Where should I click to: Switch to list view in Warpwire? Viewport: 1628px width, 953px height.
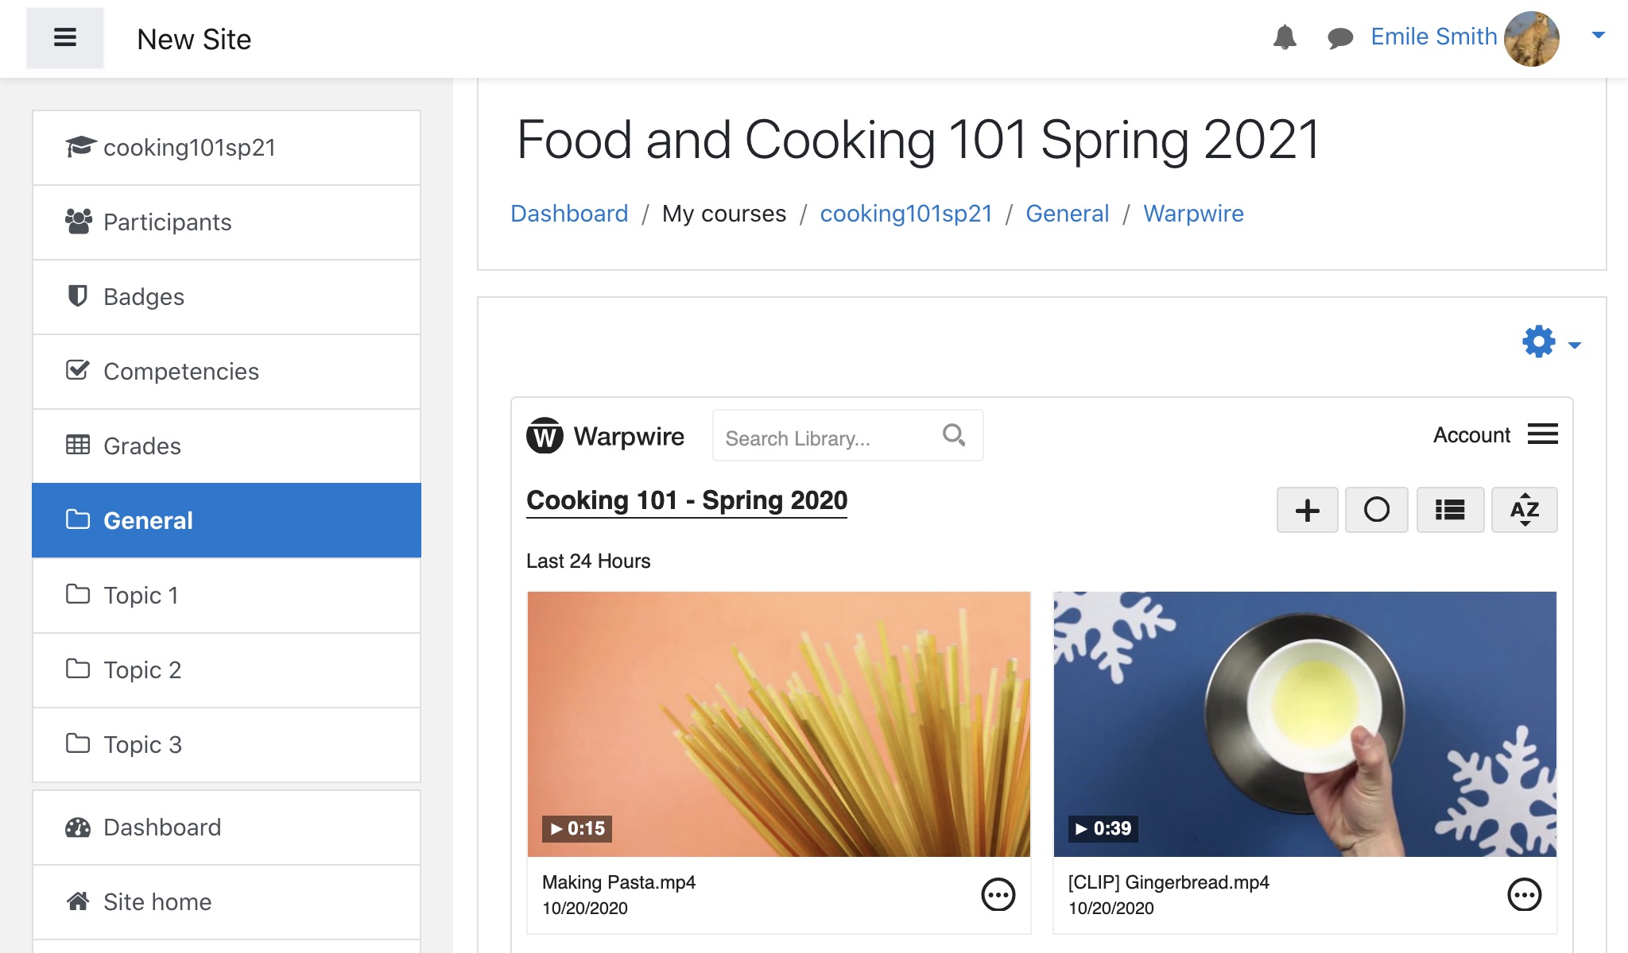click(x=1450, y=510)
